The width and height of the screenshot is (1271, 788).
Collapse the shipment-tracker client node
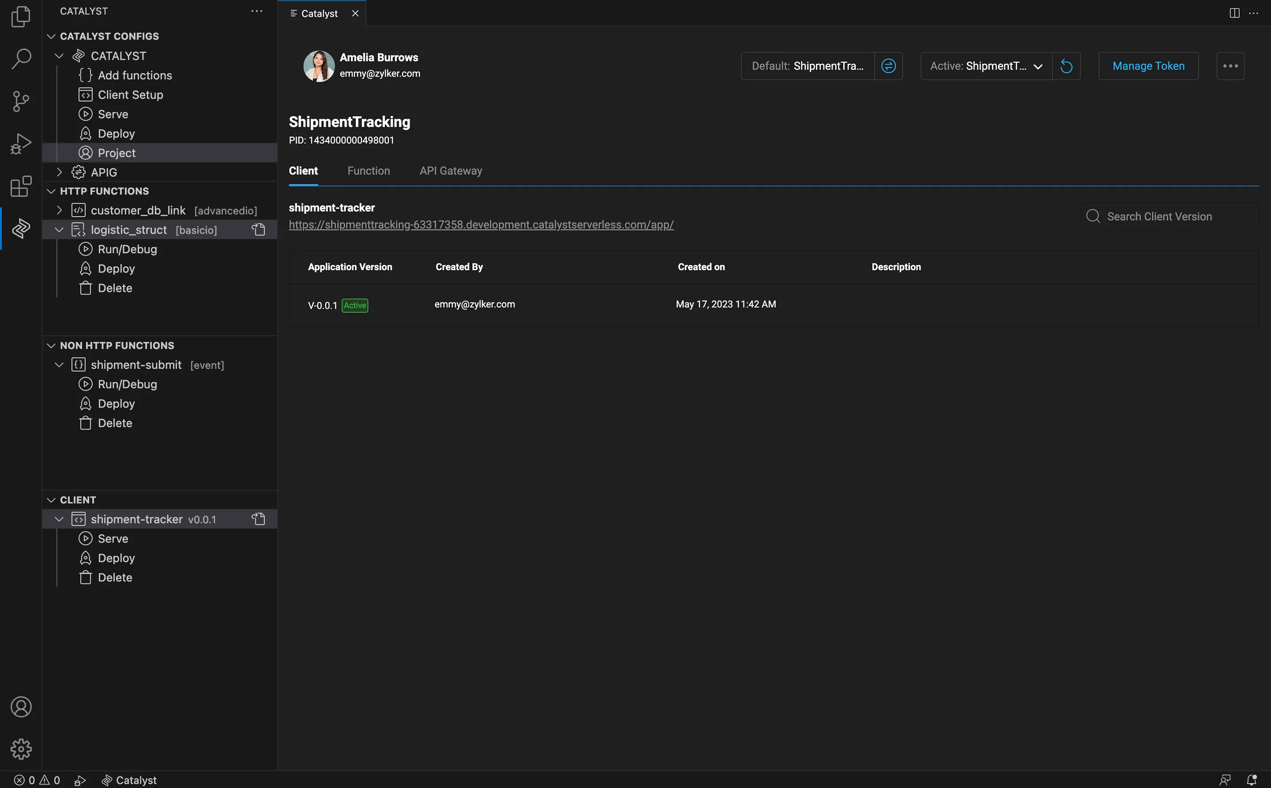[59, 518]
